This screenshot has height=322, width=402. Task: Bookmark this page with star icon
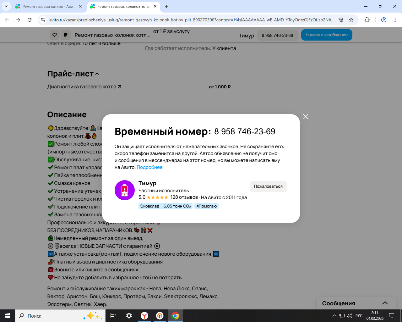click(351, 20)
